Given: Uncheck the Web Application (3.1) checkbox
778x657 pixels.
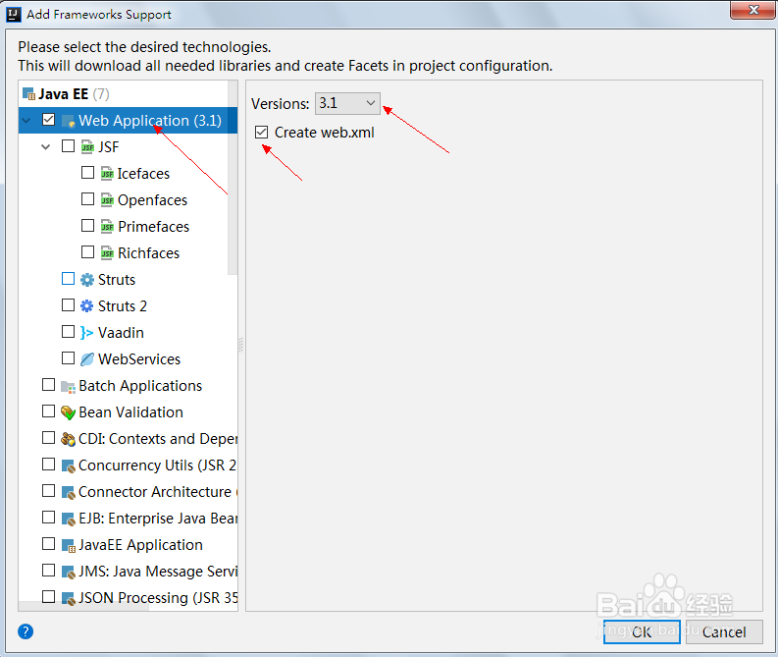Looking at the screenshot, I should click(x=49, y=120).
